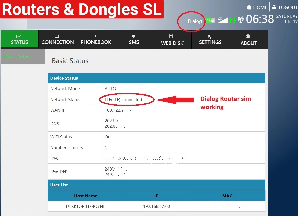Viewport: 298px width, 216px height.
Task: Click the MAC column header
Action: pyautogui.click(x=227, y=196)
